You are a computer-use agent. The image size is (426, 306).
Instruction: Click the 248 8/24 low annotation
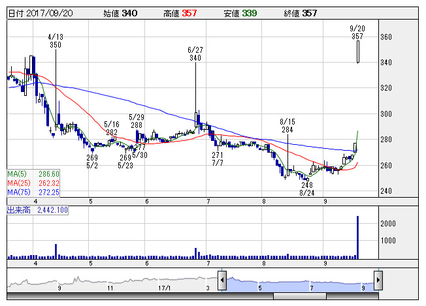click(x=307, y=189)
